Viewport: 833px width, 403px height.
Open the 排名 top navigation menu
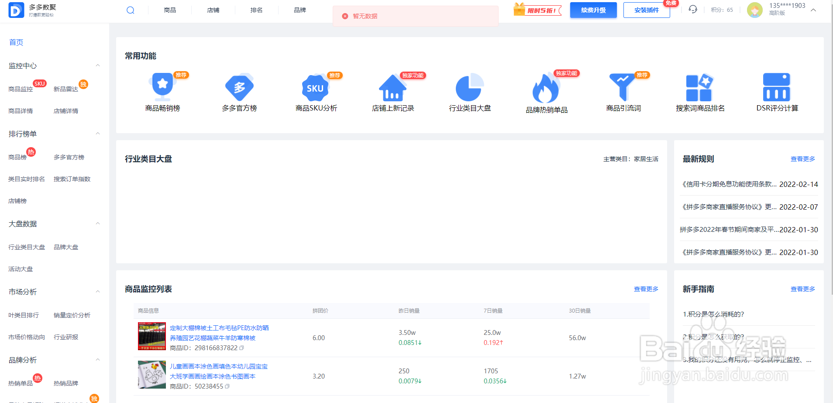click(x=256, y=10)
